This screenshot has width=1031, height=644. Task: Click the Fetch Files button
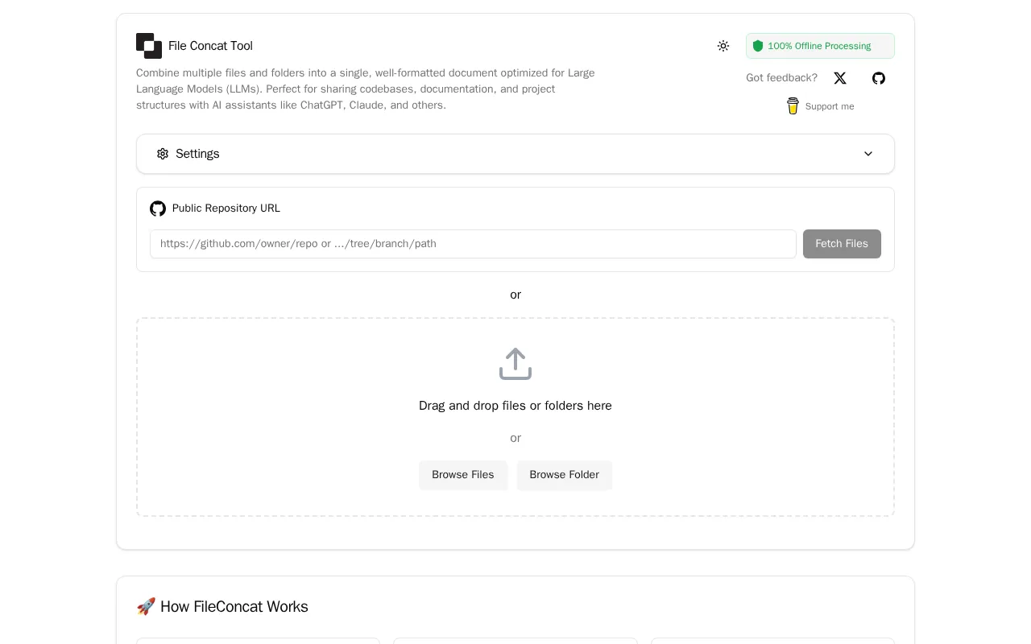tap(842, 244)
